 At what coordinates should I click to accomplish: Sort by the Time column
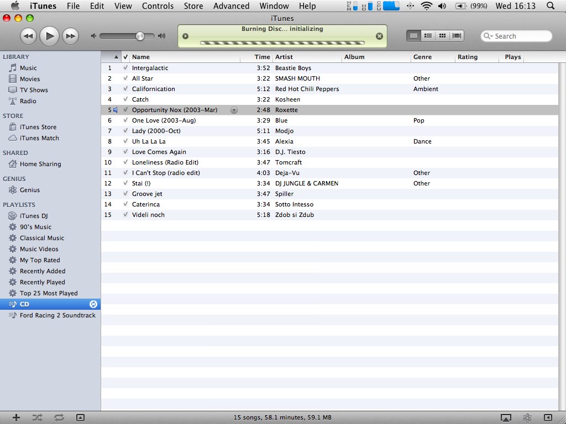[x=256, y=57]
